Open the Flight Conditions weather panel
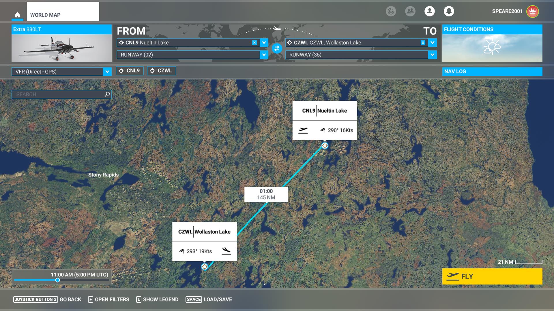 pos(492,43)
